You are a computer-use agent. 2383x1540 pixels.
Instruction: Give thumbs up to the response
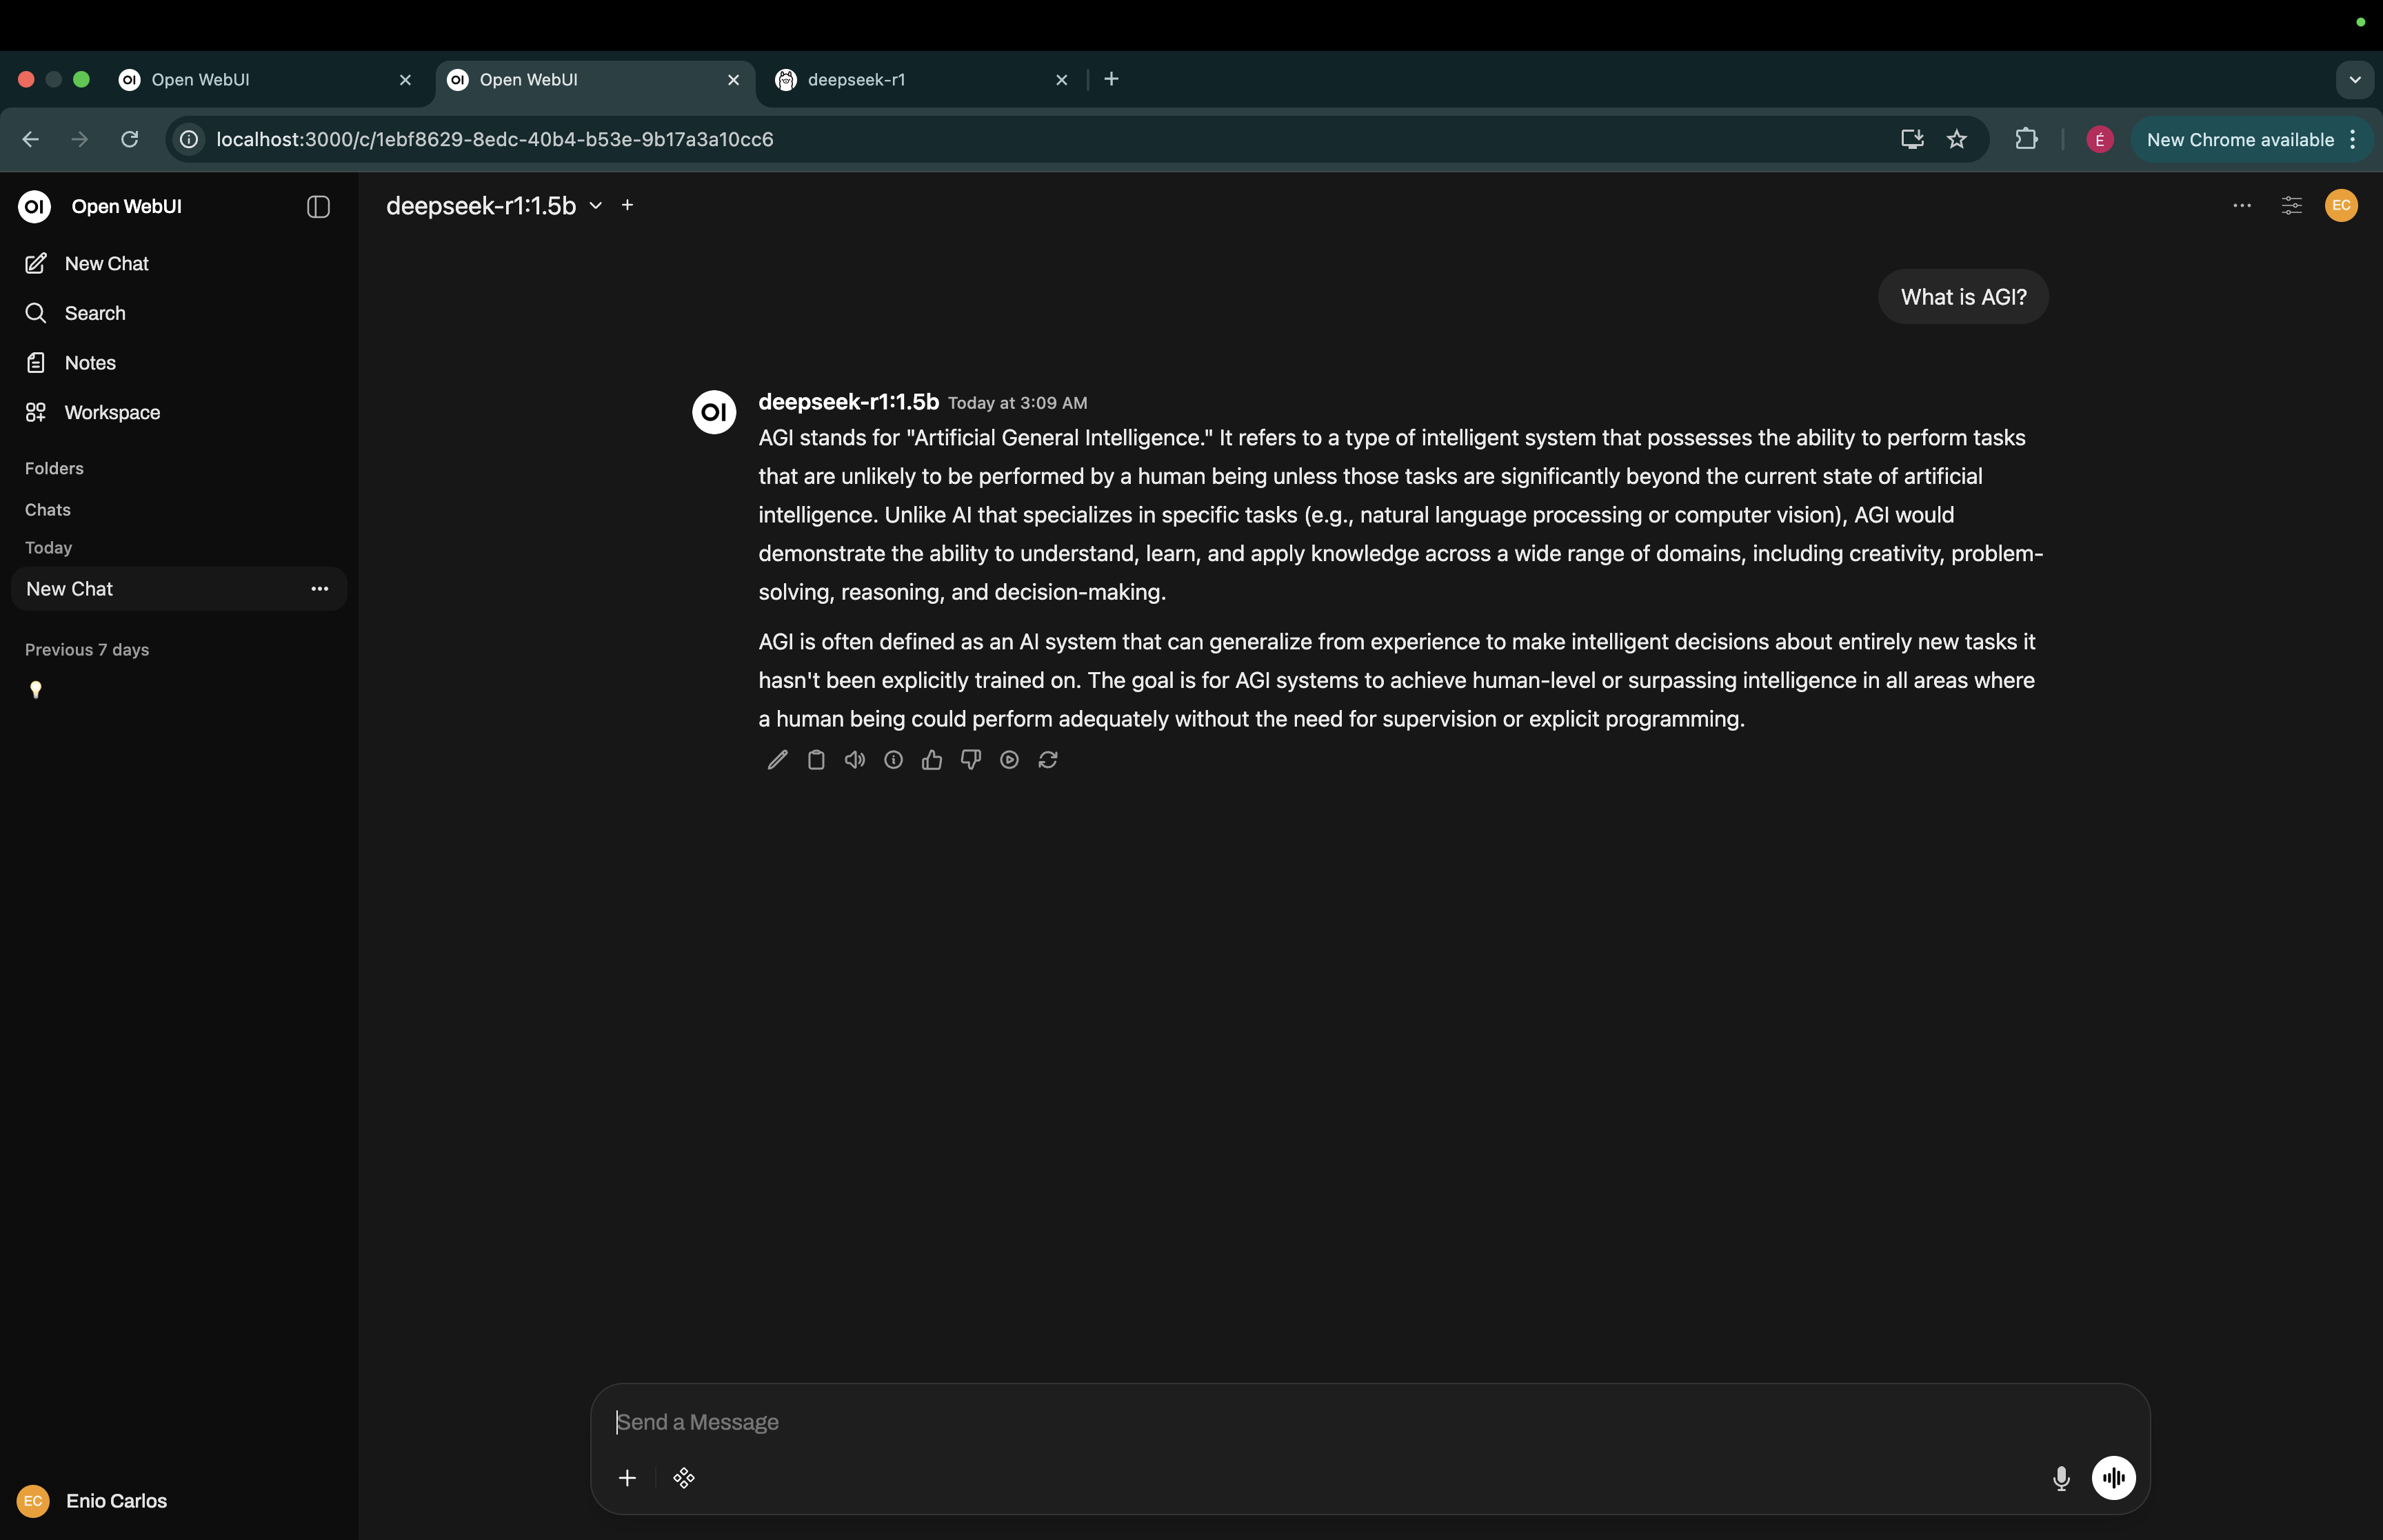pyautogui.click(x=932, y=760)
